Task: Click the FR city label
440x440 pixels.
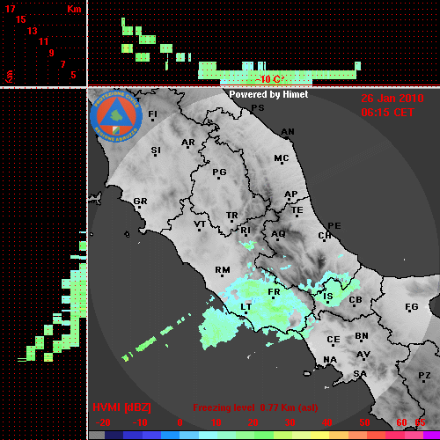Action: 274,292
